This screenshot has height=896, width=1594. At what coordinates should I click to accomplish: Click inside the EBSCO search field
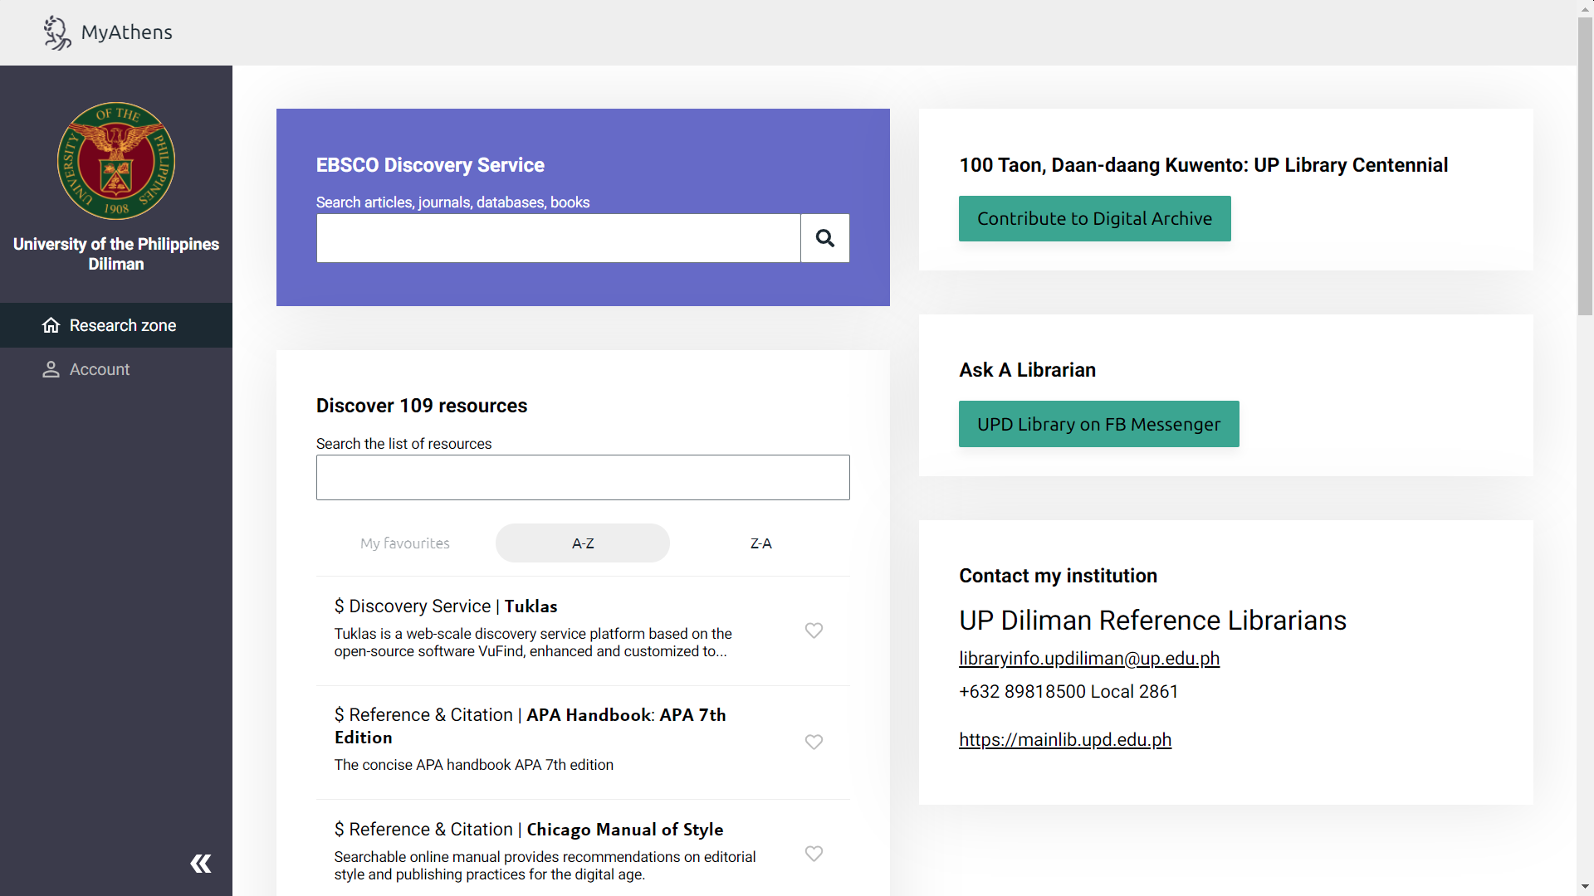(558, 238)
